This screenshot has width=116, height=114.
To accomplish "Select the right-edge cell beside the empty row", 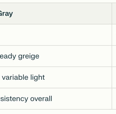I will coord(114,35).
